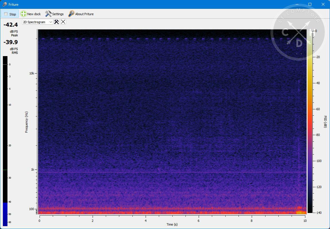Click the microphone icon for About Friture

(71, 14)
